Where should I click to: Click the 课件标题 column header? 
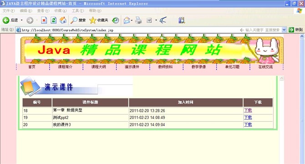coord(90,102)
